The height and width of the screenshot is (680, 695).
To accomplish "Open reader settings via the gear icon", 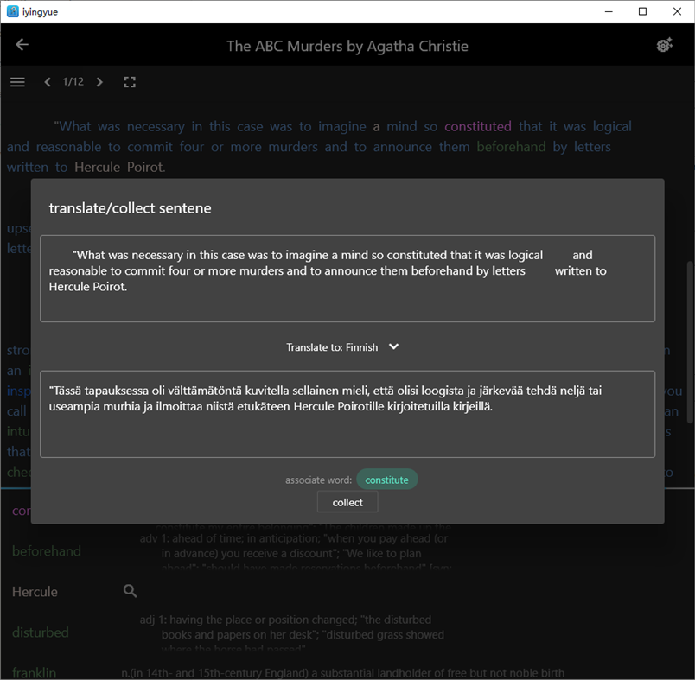I will pos(663,45).
